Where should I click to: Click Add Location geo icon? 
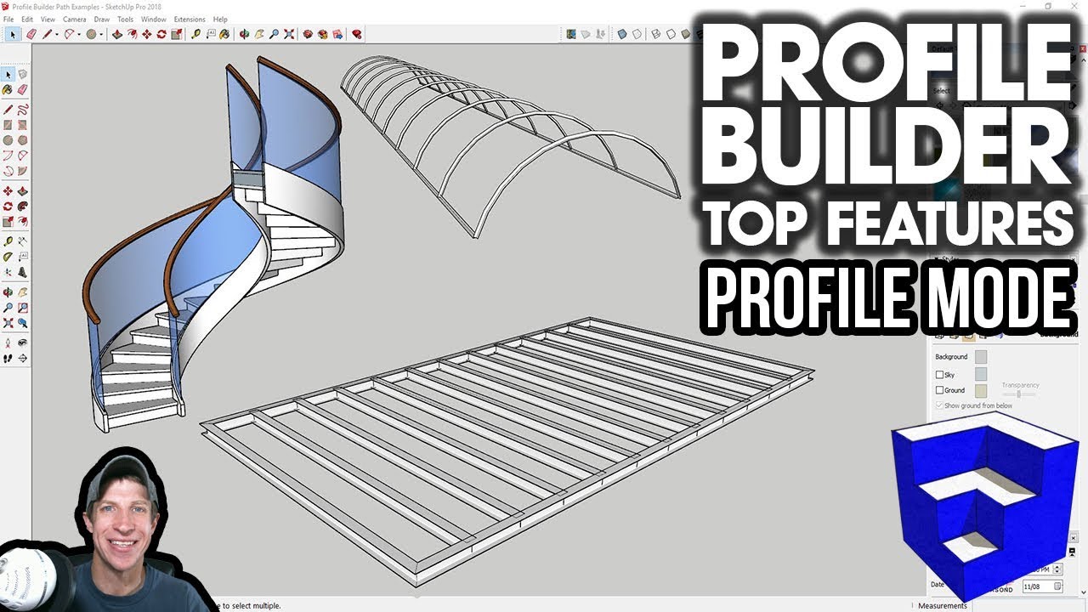pyautogui.click(x=571, y=34)
